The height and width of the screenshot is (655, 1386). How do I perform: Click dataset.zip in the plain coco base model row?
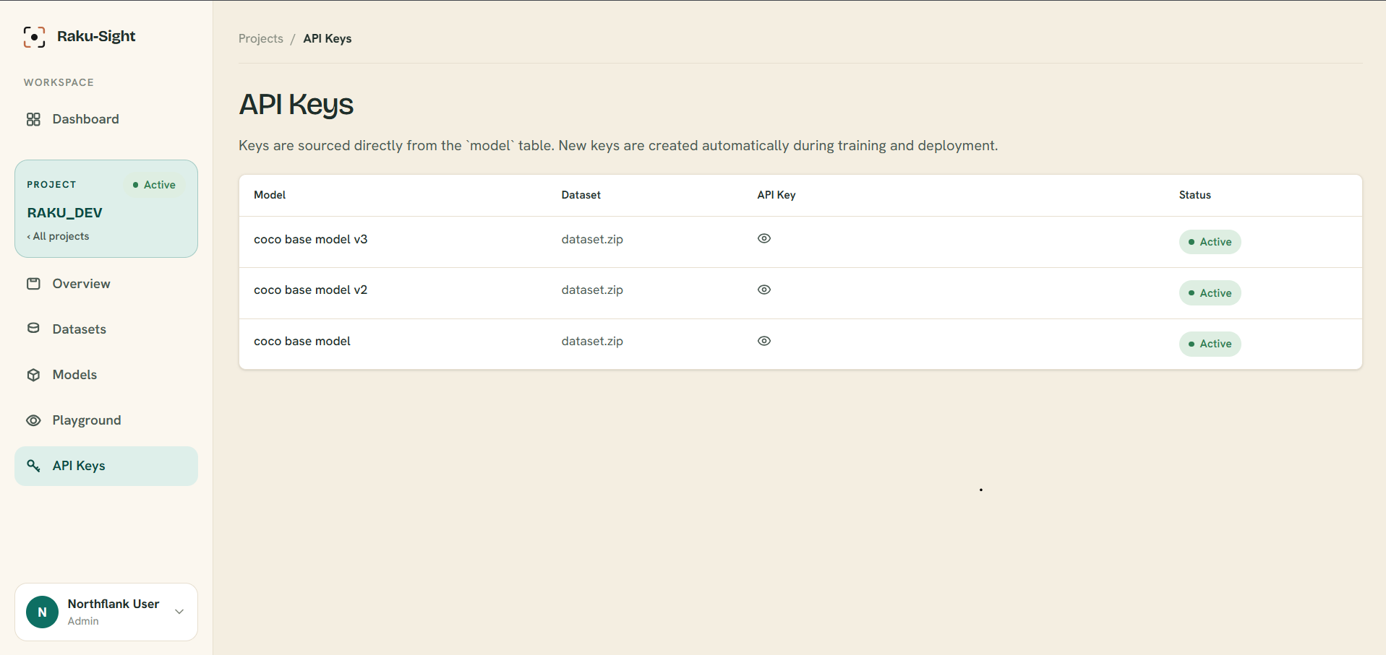(592, 341)
